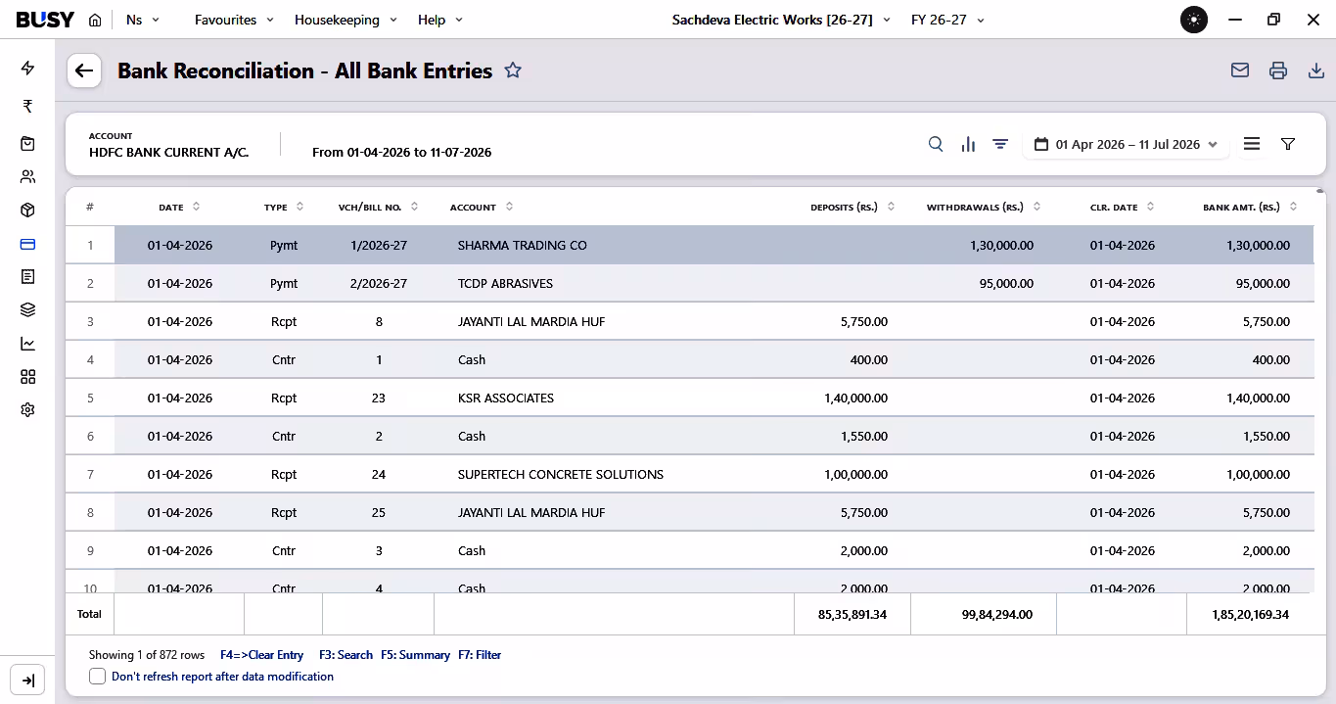Open the settings gear sidebar icon
Screen dimensions: 1336x704
click(x=27, y=410)
